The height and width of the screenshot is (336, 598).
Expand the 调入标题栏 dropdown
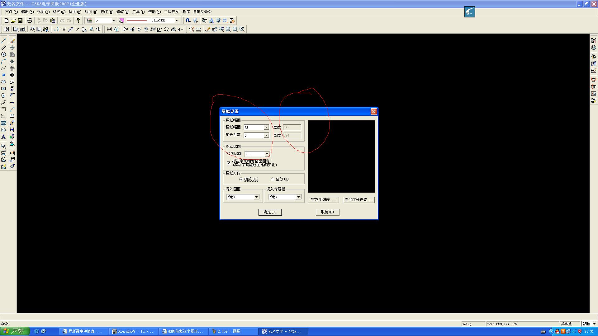click(298, 197)
